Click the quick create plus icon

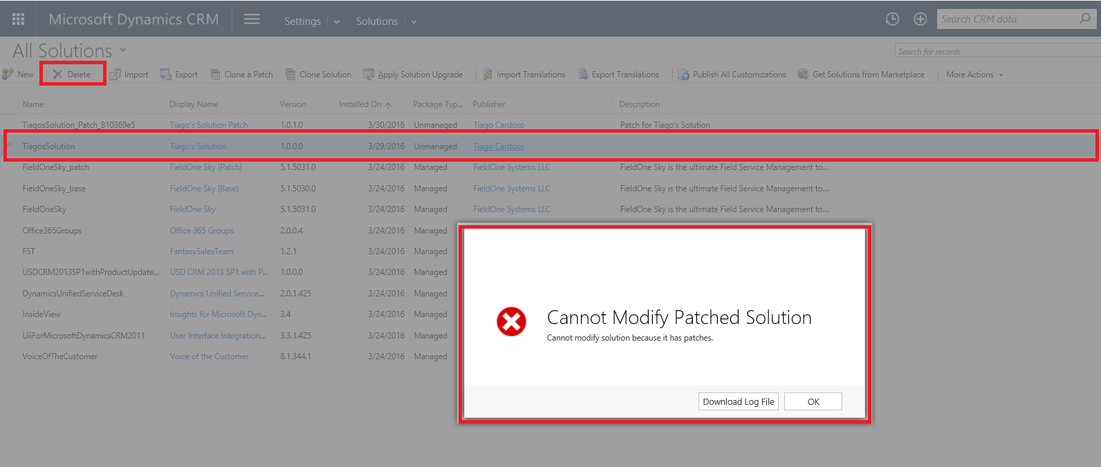tap(920, 19)
